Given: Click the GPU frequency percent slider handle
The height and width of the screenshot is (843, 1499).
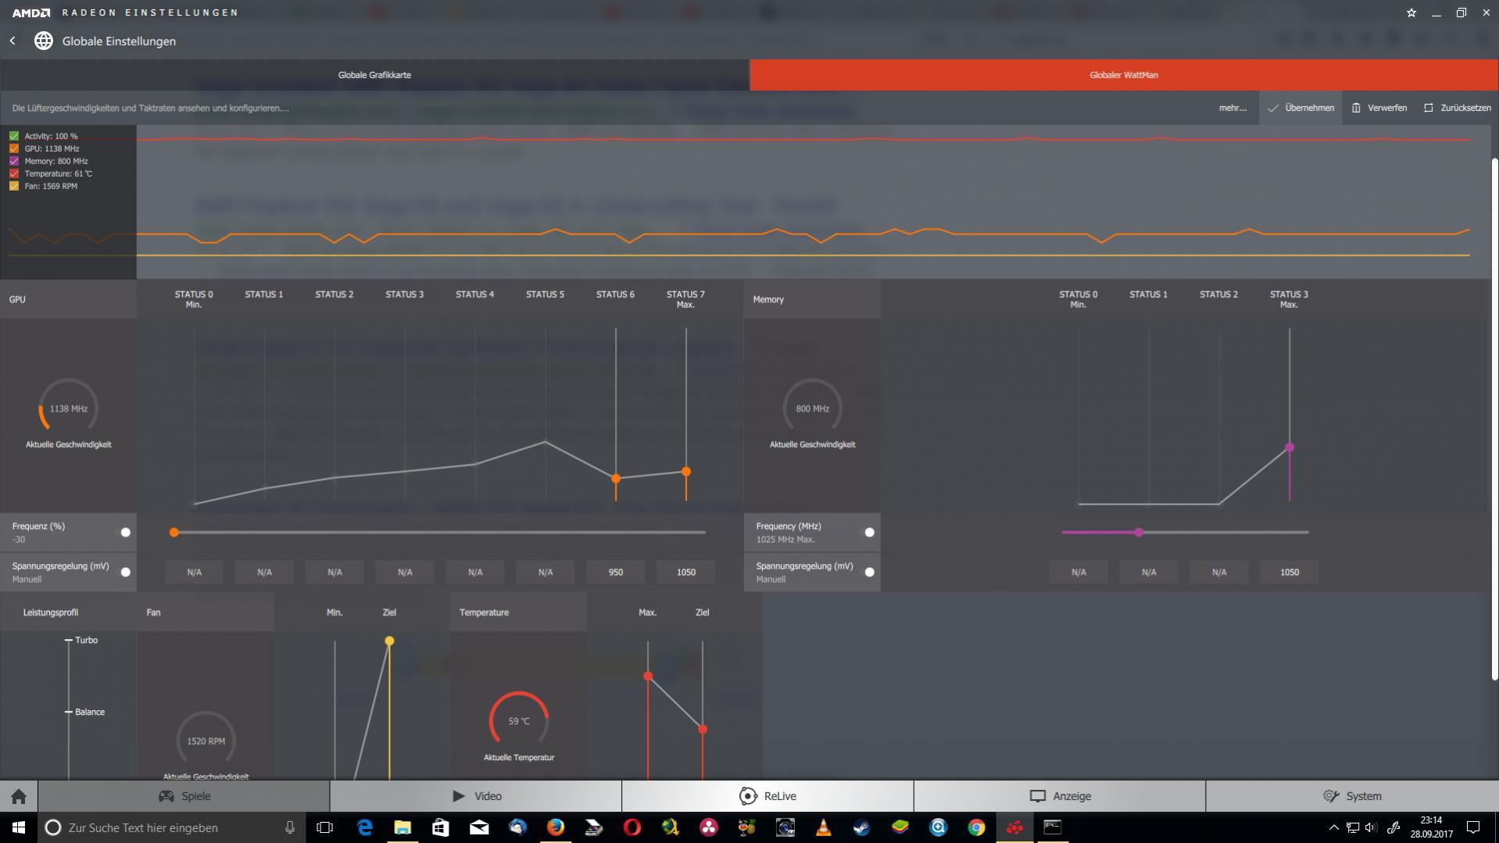Looking at the screenshot, I should pyautogui.click(x=174, y=532).
